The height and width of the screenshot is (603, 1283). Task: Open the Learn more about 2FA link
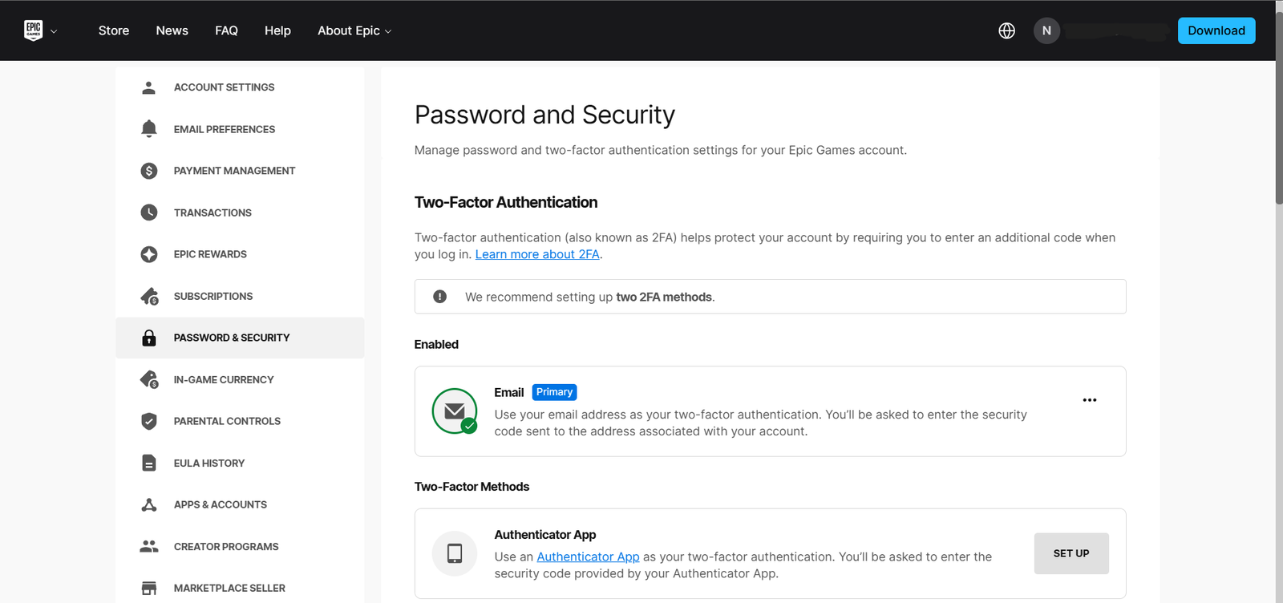click(x=537, y=254)
